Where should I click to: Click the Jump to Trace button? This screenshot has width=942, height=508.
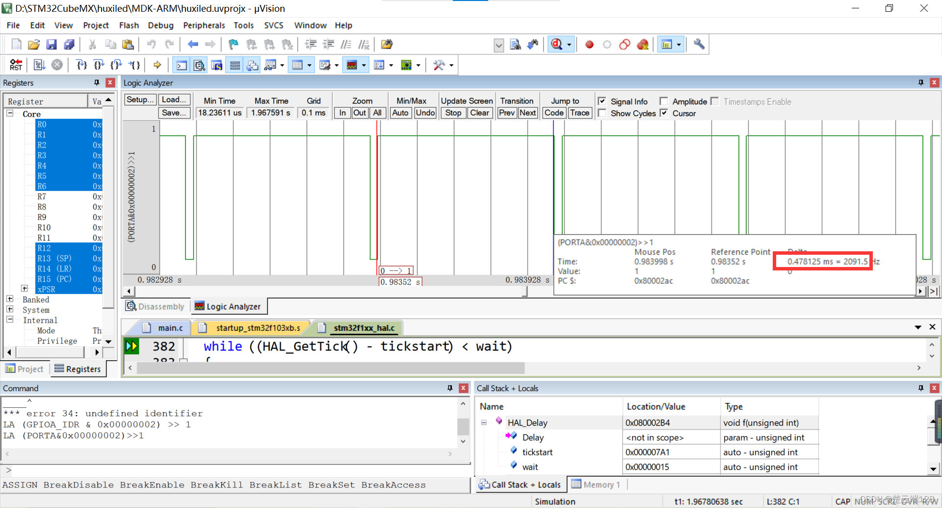pos(579,113)
